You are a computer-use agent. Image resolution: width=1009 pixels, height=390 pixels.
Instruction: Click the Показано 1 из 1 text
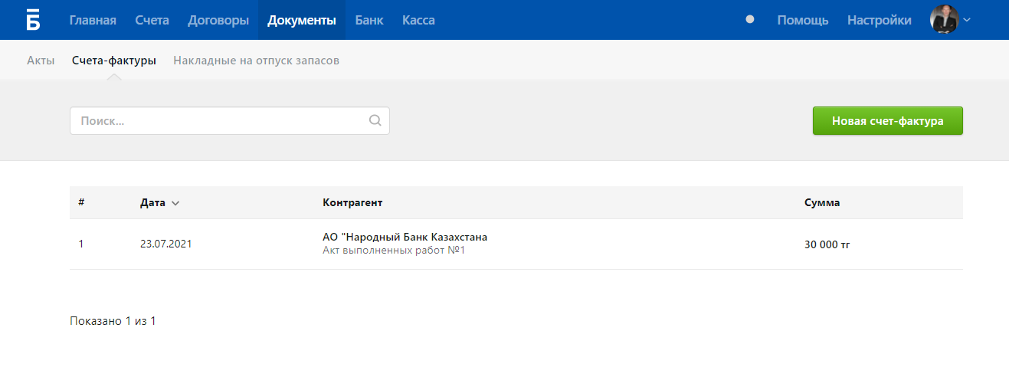[113, 321]
